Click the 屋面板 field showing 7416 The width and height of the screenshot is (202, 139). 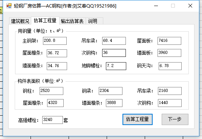tap(169, 41)
